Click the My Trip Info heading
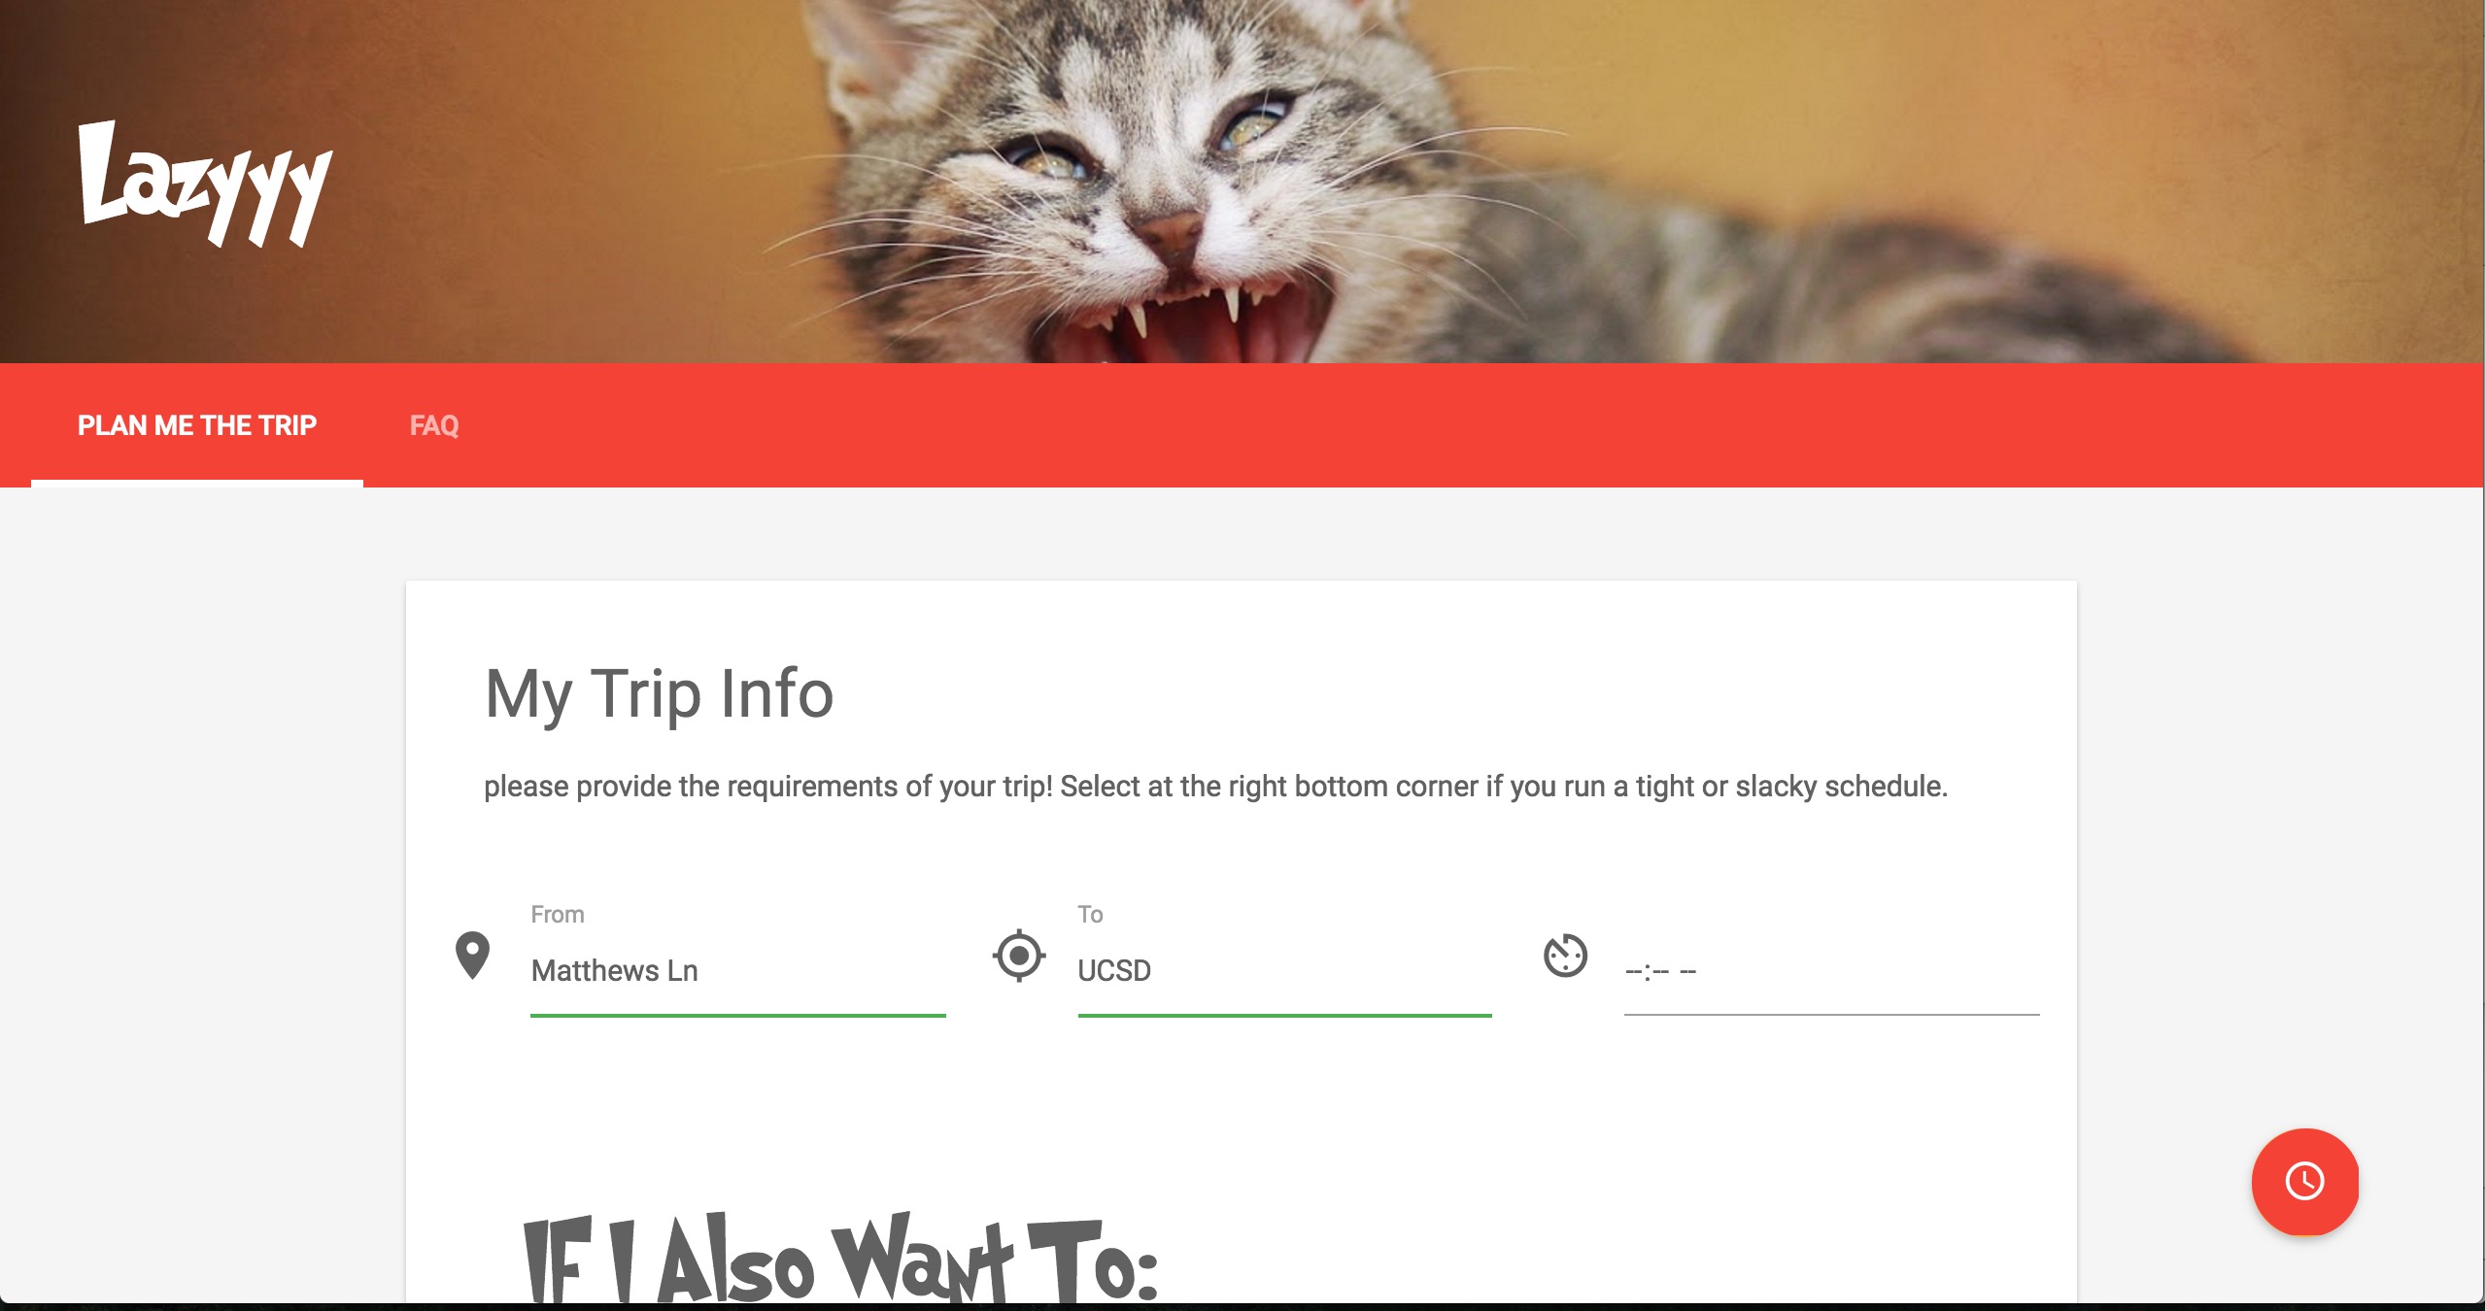2485x1311 pixels. 659,694
